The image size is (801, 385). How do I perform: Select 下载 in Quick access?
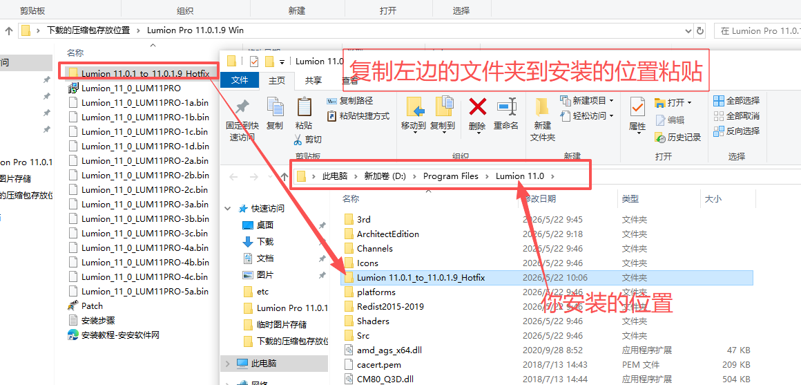point(265,241)
